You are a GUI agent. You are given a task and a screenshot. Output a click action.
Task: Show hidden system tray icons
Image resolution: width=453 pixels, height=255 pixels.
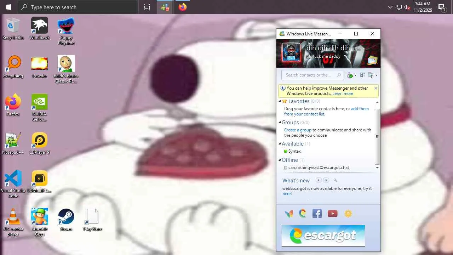point(390,7)
